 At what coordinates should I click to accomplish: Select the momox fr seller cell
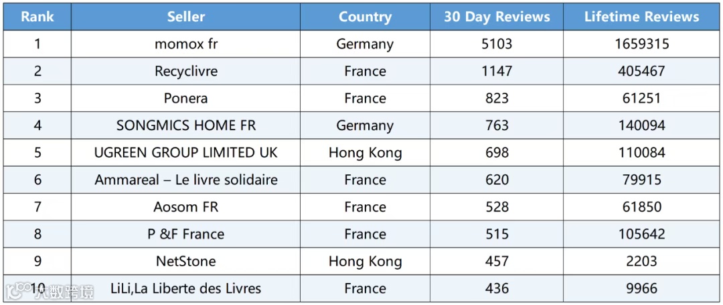(x=186, y=44)
